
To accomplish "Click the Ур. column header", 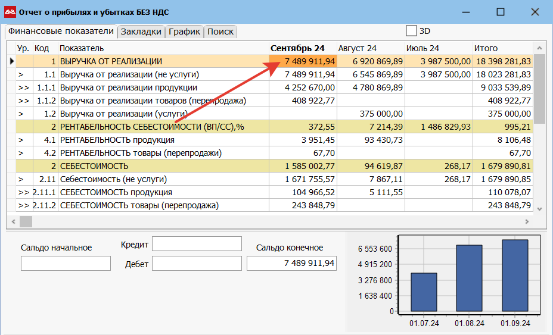I will pos(24,48).
